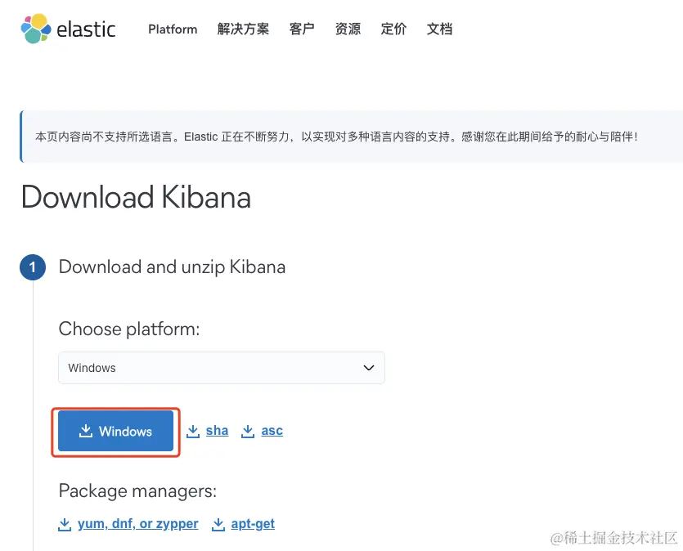
Task: Open the sha checksum link
Action: [x=217, y=431]
